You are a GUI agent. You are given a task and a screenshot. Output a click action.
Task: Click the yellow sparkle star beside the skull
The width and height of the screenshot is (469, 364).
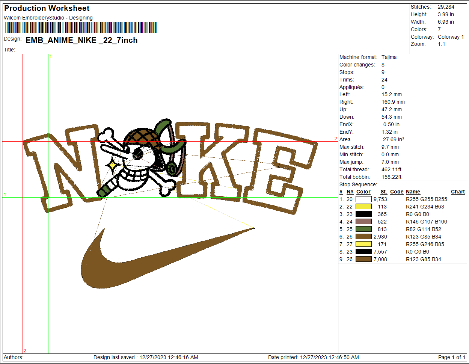113,165
